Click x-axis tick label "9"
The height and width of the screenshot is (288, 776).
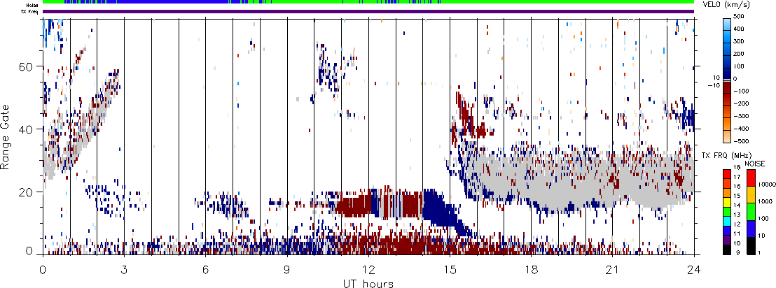[x=287, y=270]
